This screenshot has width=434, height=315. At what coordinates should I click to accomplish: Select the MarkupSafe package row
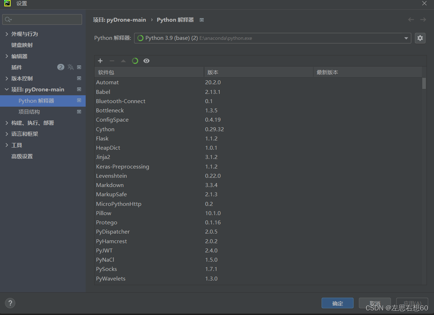(258, 194)
